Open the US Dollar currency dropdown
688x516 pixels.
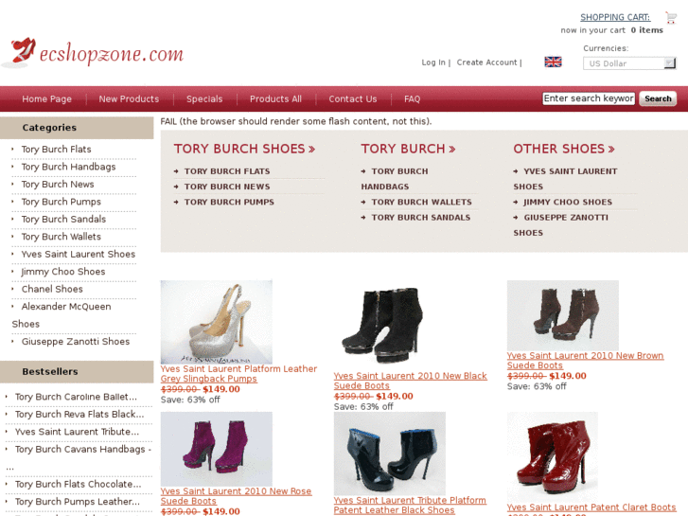coord(629,63)
